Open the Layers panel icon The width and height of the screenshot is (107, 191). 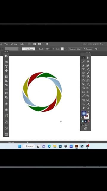[x=6, y=110]
